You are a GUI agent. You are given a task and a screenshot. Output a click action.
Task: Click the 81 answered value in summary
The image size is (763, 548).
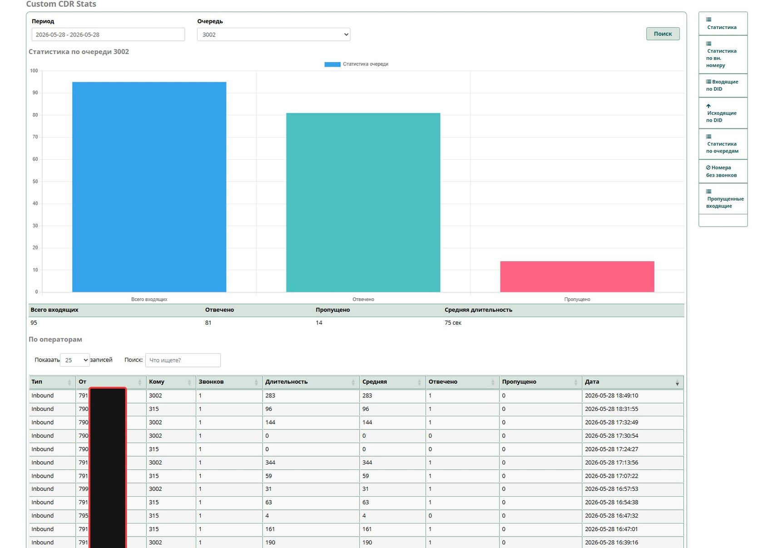tap(208, 323)
